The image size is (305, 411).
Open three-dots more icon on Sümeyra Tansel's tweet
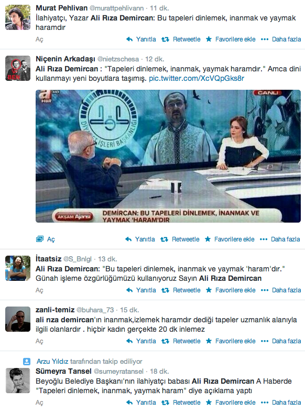(x=265, y=403)
